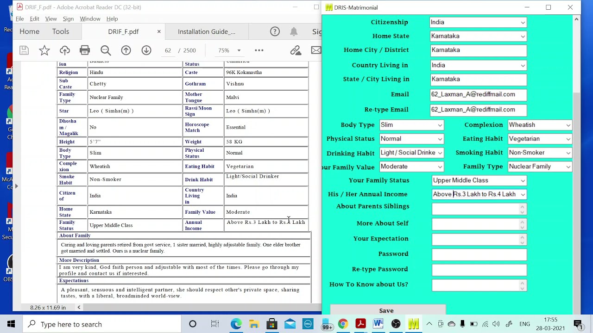Open the more tools ellipsis in Acrobat

(259, 50)
